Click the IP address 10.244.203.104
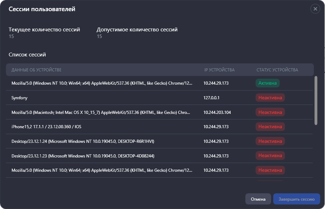 point(217,113)
